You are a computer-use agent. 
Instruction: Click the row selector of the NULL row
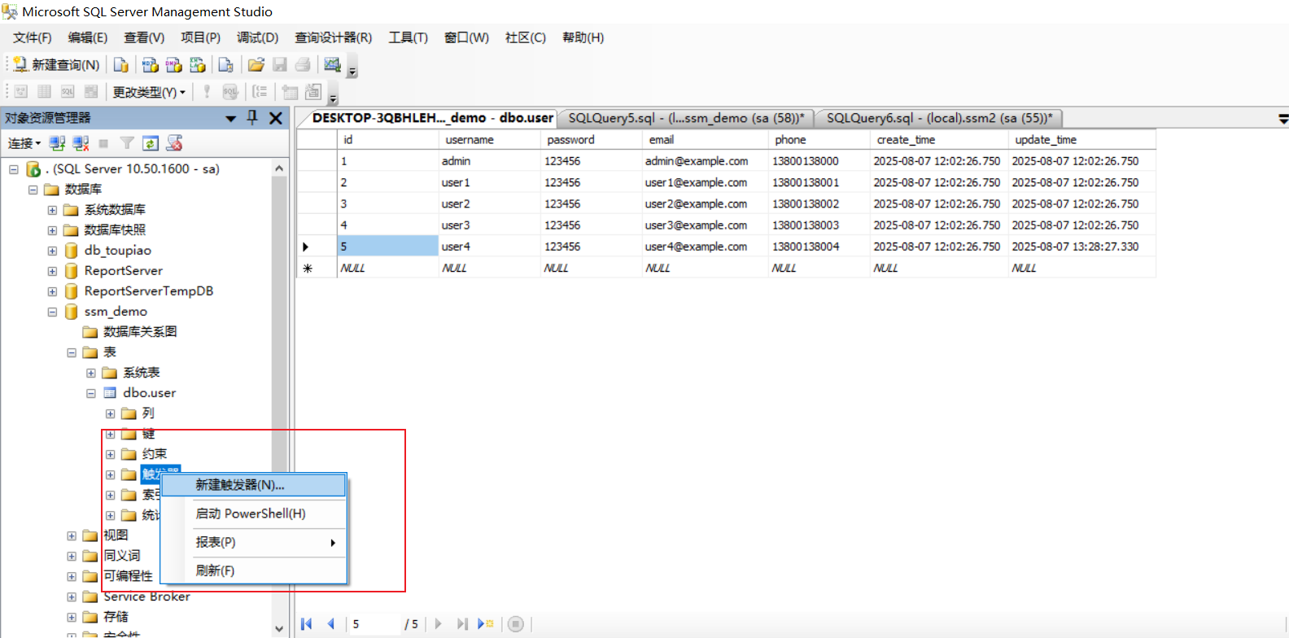coord(317,268)
